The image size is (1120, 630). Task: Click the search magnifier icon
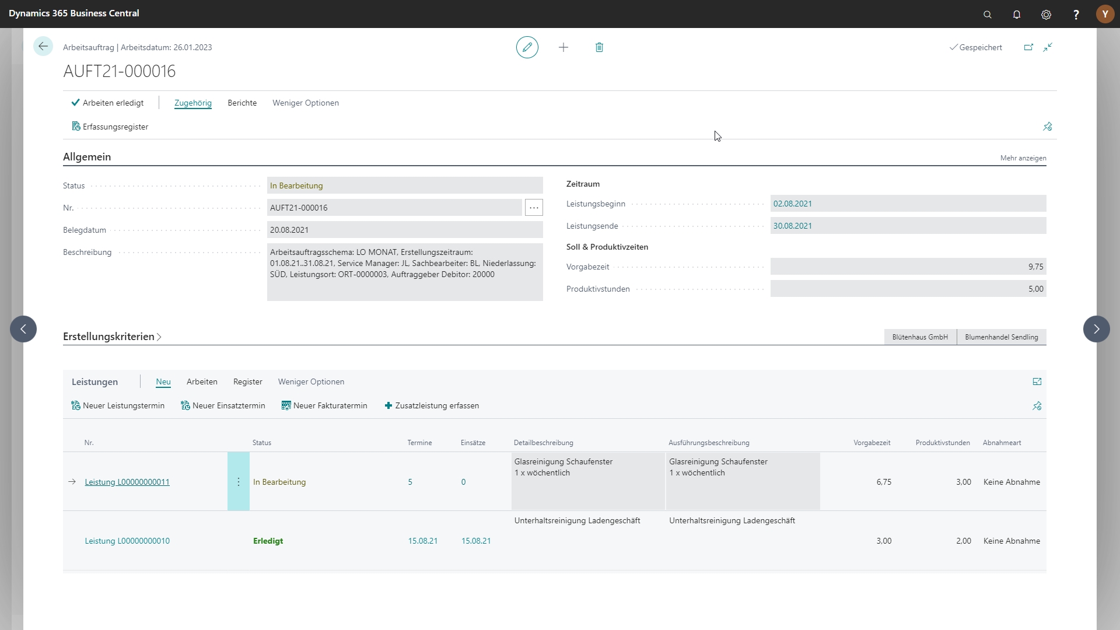point(988,15)
